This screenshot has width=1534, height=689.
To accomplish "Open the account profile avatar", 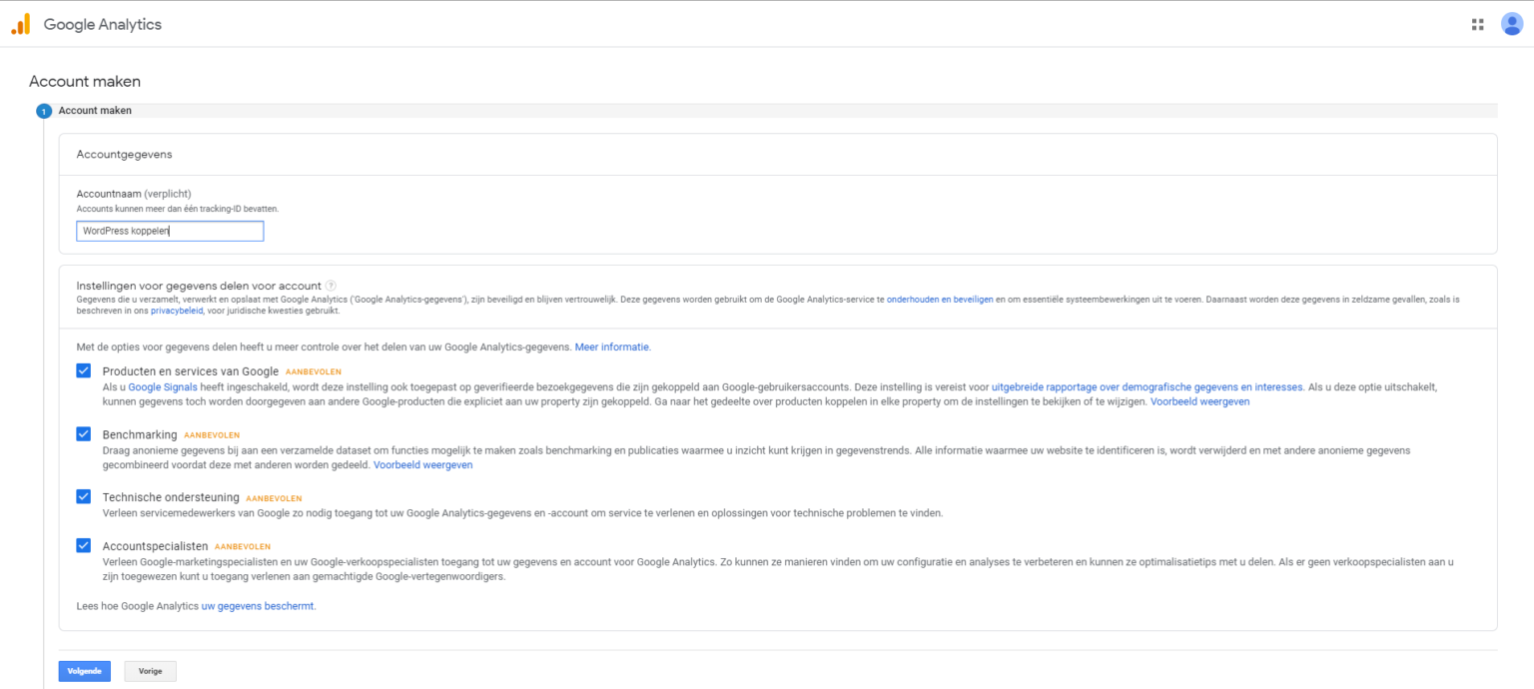I will click(x=1511, y=23).
